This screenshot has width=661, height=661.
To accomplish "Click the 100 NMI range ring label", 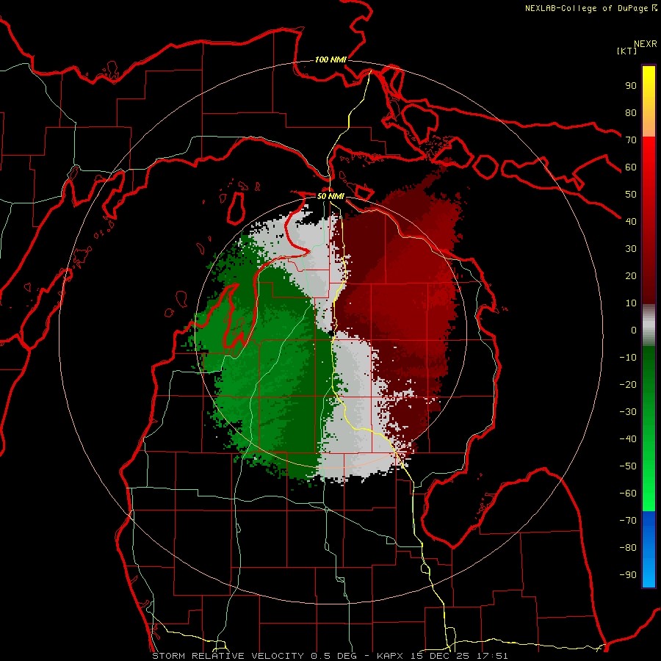I will [x=330, y=60].
